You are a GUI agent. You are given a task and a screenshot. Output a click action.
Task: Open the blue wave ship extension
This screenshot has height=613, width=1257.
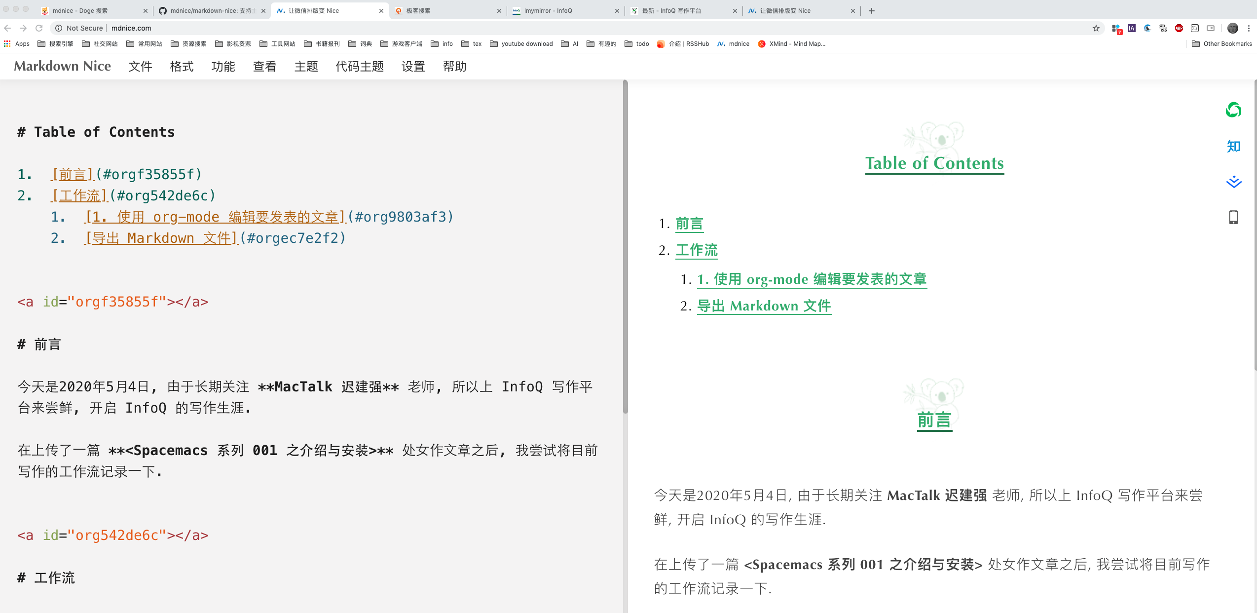[1147, 28]
